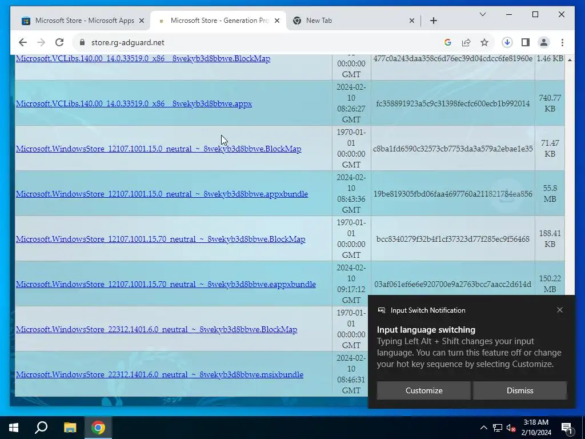Open the Google icon in address bar
The image size is (585, 439).
click(448, 42)
